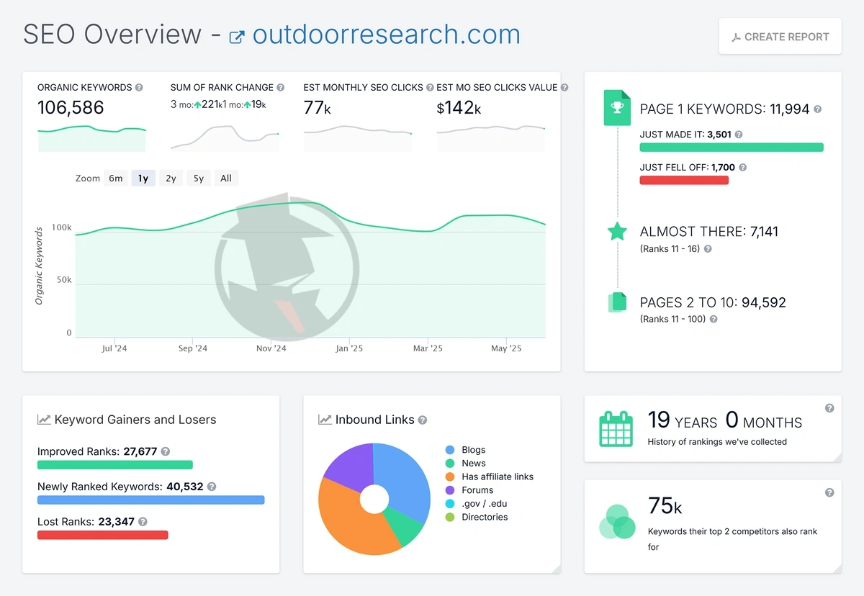The height and width of the screenshot is (596, 864).
Task: Click help icon beside JUST FELL OFF: 1,700
Action: point(742,168)
